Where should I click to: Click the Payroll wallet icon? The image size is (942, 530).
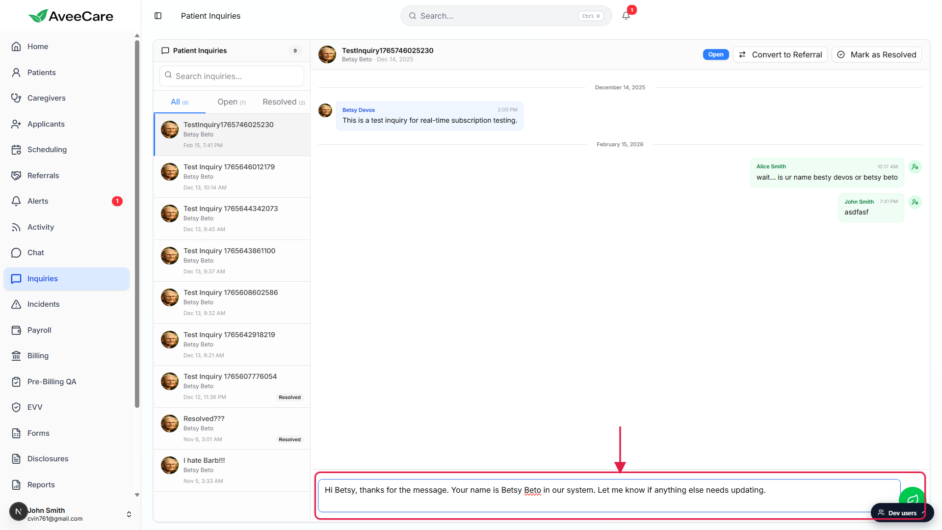coord(16,330)
